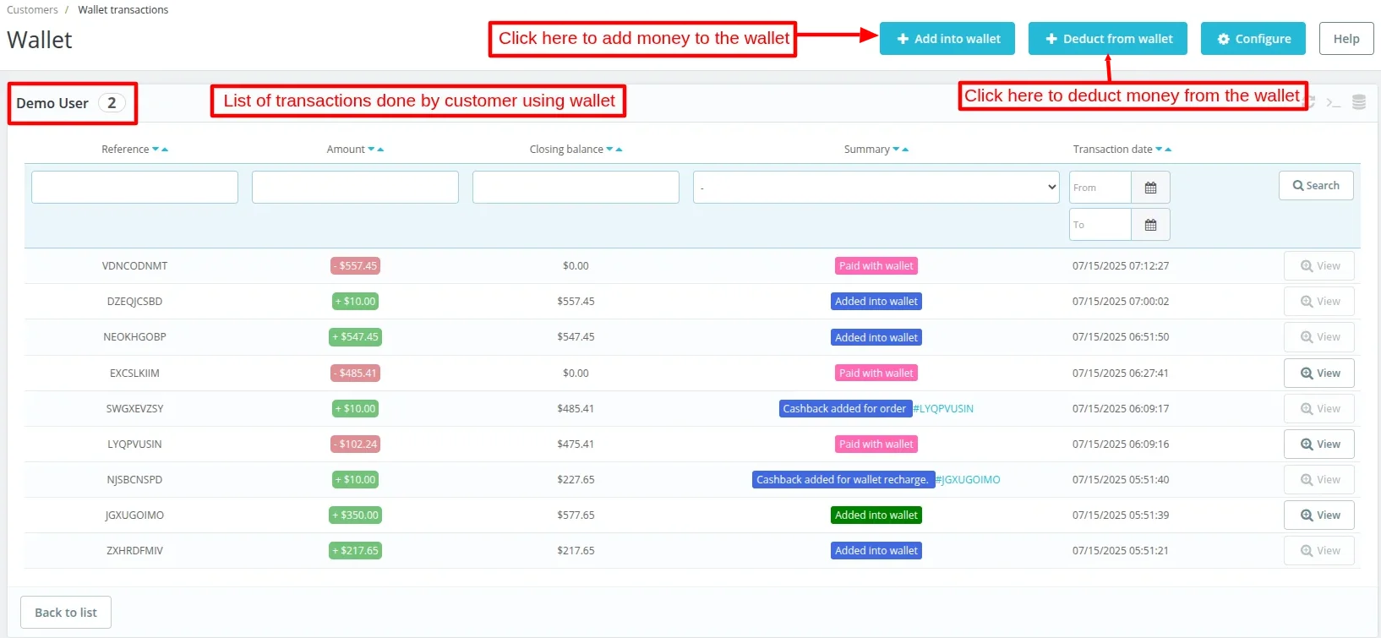Open the Help button
This screenshot has width=1381, height=638.
click(1346, 39)
